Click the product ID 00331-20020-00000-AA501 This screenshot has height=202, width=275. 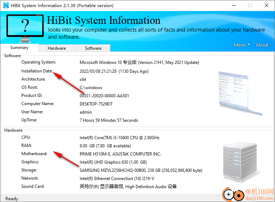point(104,96)
